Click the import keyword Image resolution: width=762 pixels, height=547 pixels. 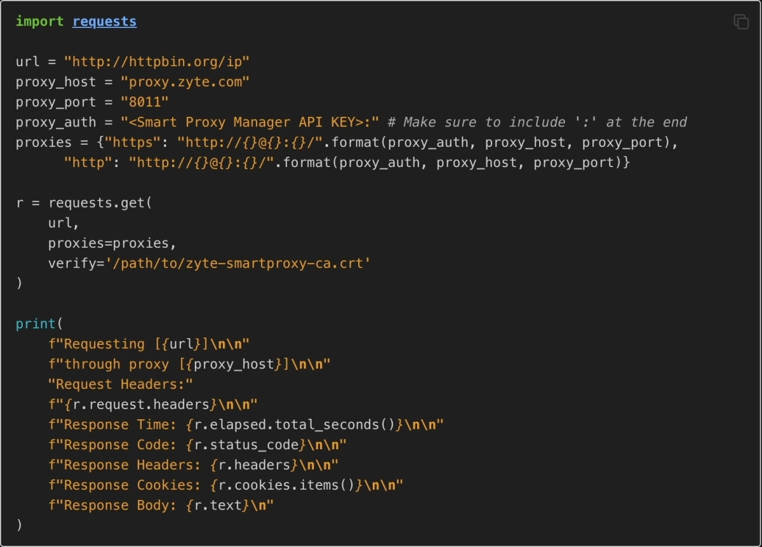39,22
